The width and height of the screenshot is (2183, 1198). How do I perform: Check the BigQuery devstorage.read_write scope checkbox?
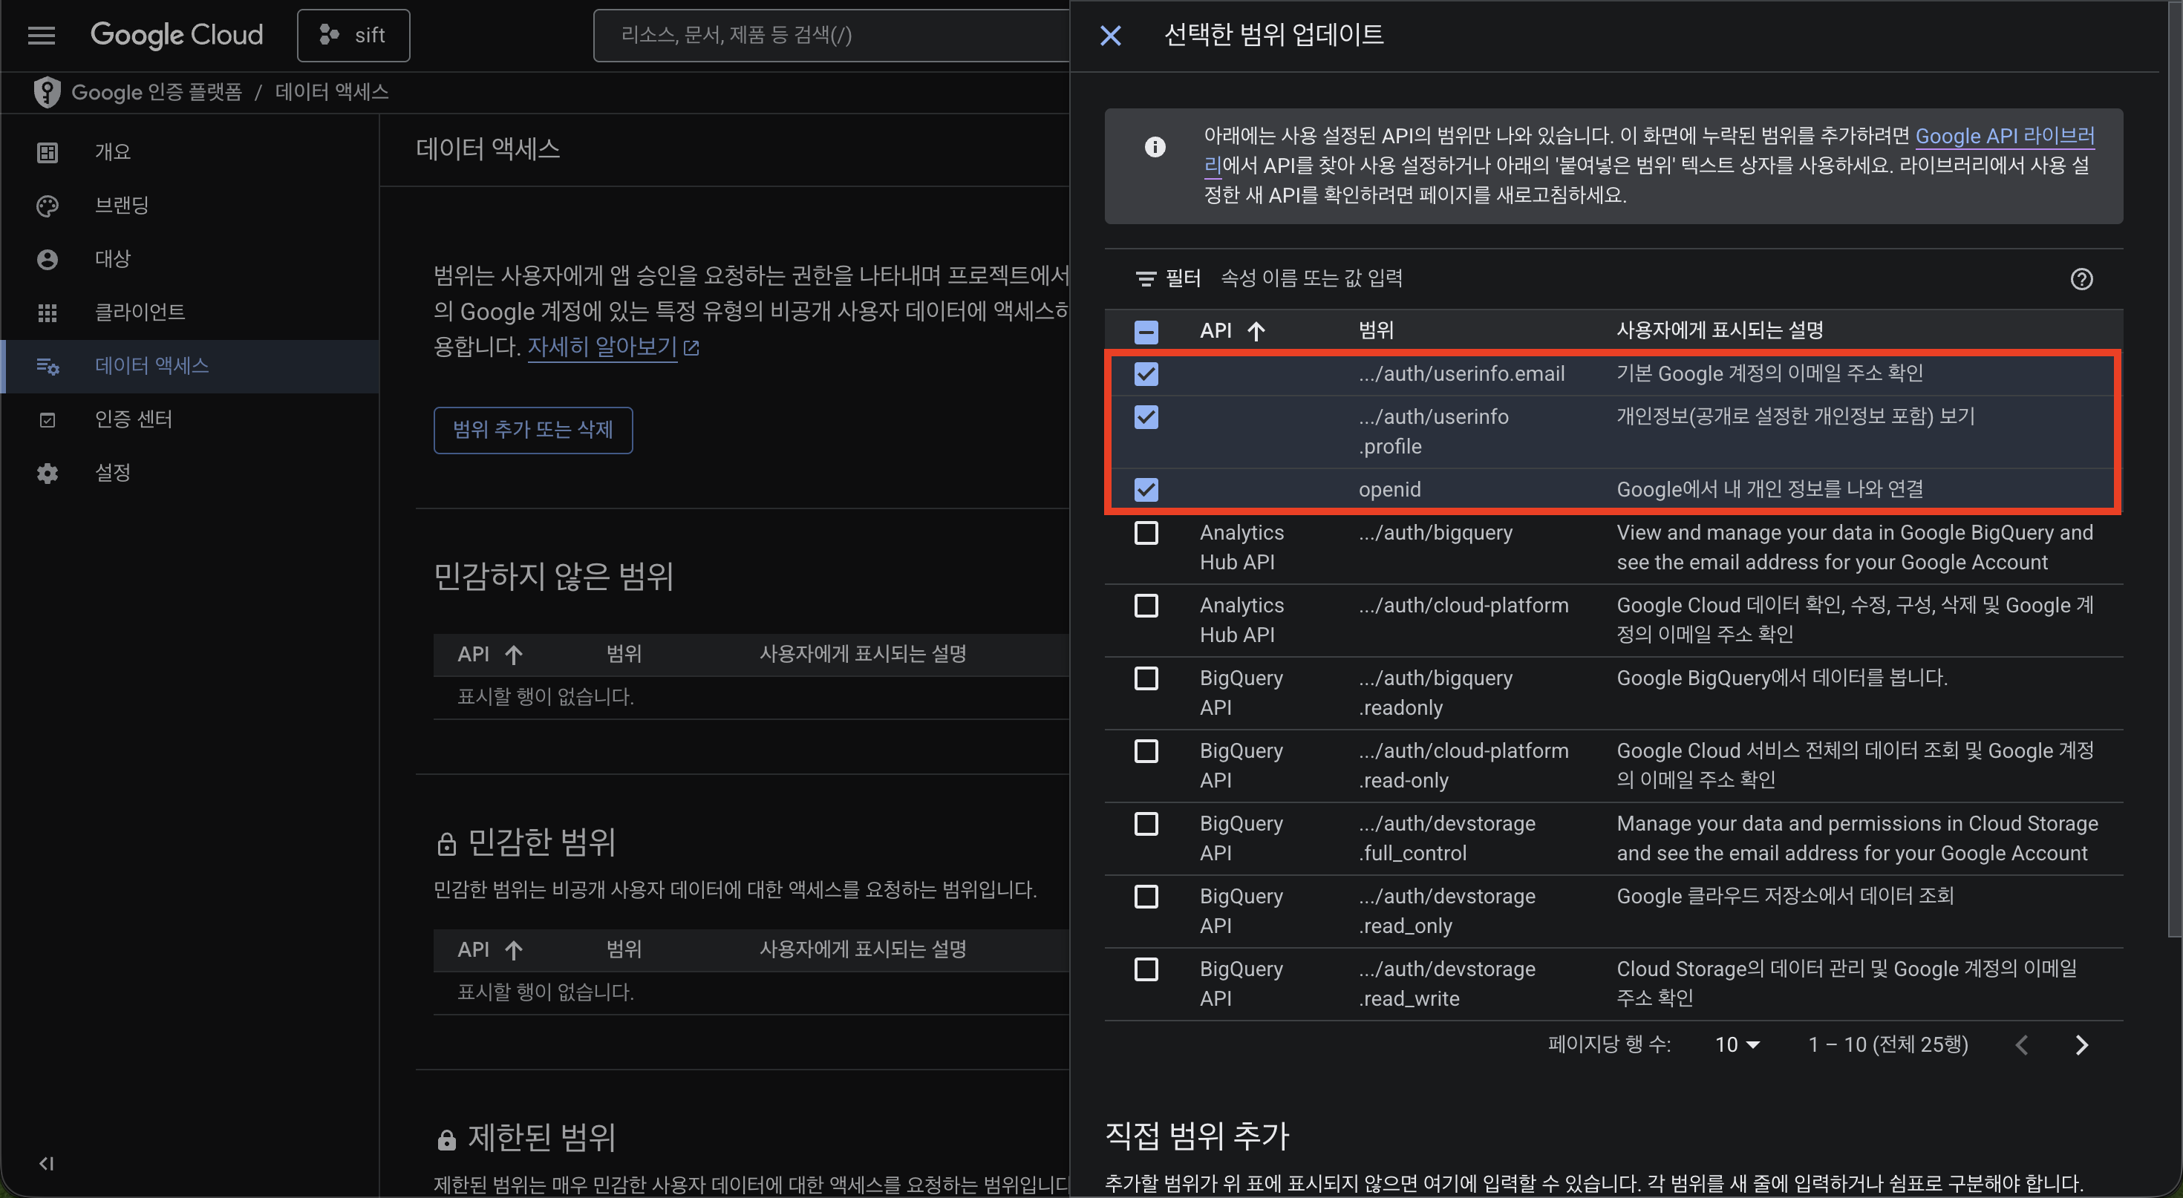(1146, 969)
